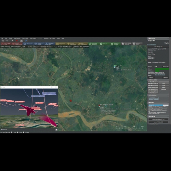The image size is (171, 171).
Task: Open the View menu
Action: tap(6, 38)
